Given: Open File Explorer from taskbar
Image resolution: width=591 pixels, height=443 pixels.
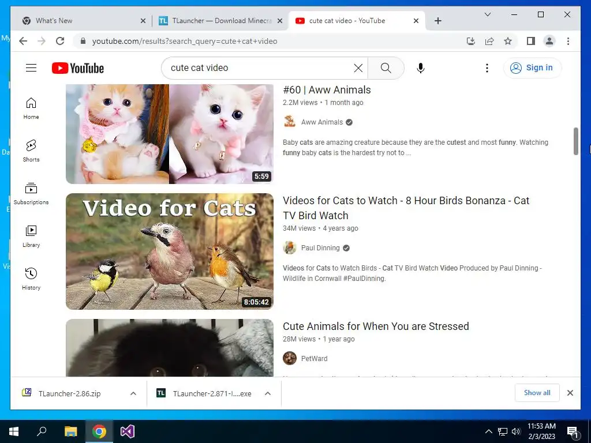Looking at the screenshot, I should (70, 431).
